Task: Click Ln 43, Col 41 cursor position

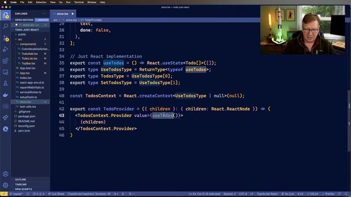Action: pyautogui.click(x=205, y=194)
